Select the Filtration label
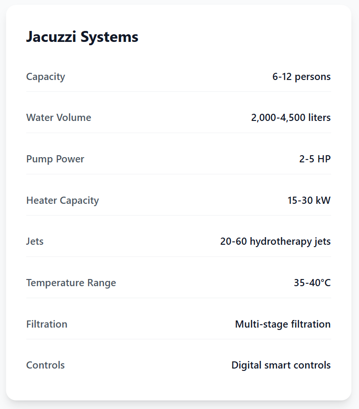Viewport: 359px width, 409px height. click(x=47, y=324)
